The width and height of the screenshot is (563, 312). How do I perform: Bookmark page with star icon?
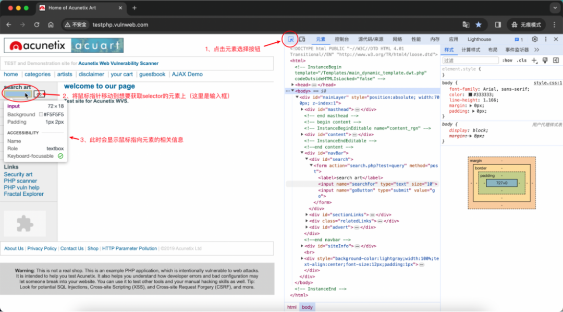[x=478, y=25]
